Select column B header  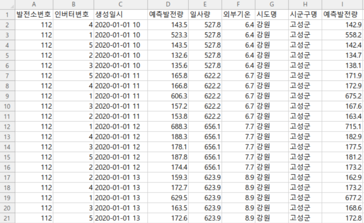pos(73,4)
